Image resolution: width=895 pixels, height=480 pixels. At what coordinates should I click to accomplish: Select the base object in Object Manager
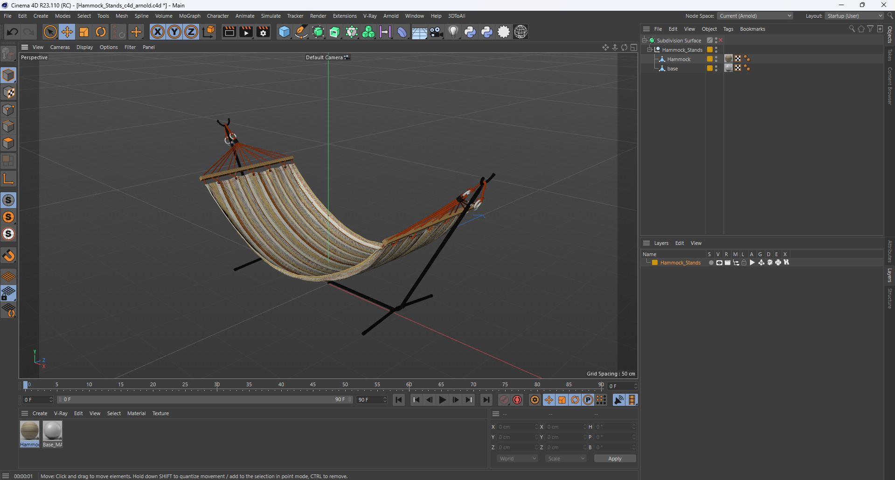[673, 69]
